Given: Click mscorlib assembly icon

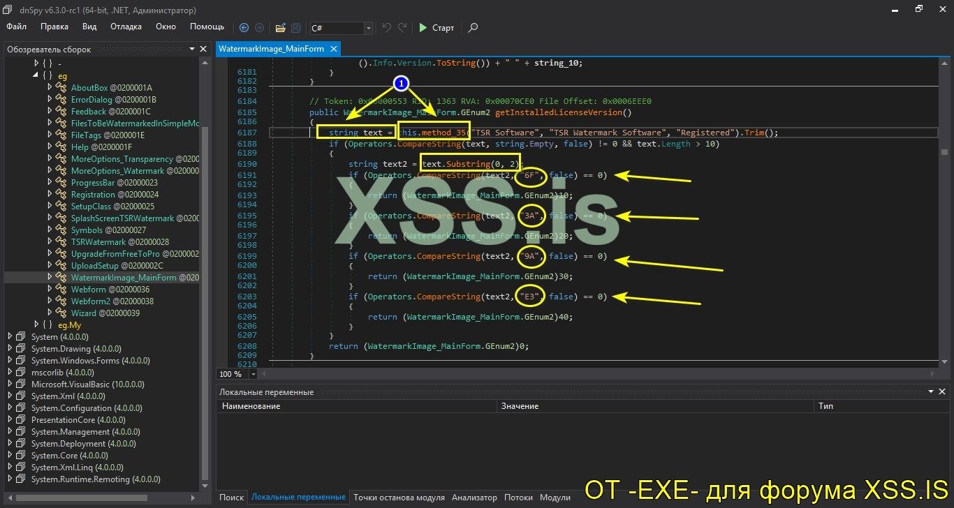Looking at the screenshot, I should [22, 373].
